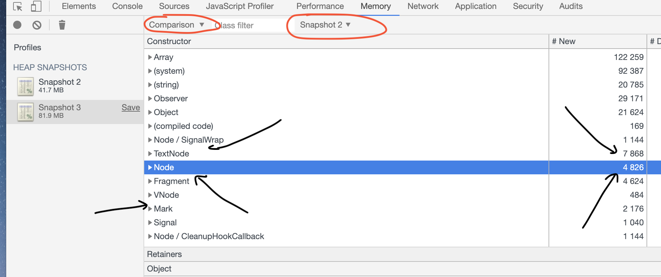Screen dimensions: 661x277
Task: Open the Security tab
Action: tap(528, 6)
